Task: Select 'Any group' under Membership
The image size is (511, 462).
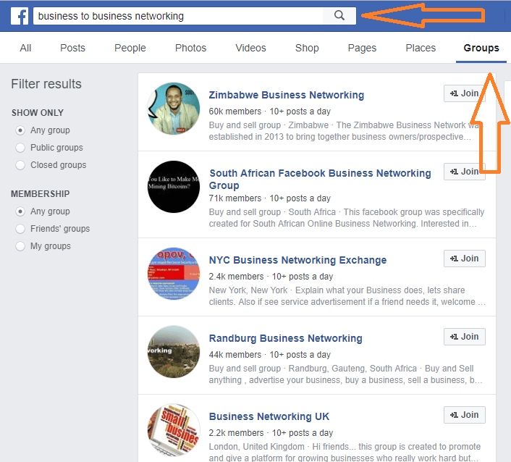Action: tap(20, 211)
